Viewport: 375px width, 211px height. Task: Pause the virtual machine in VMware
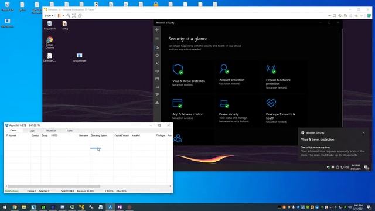[x=59, y=16]
